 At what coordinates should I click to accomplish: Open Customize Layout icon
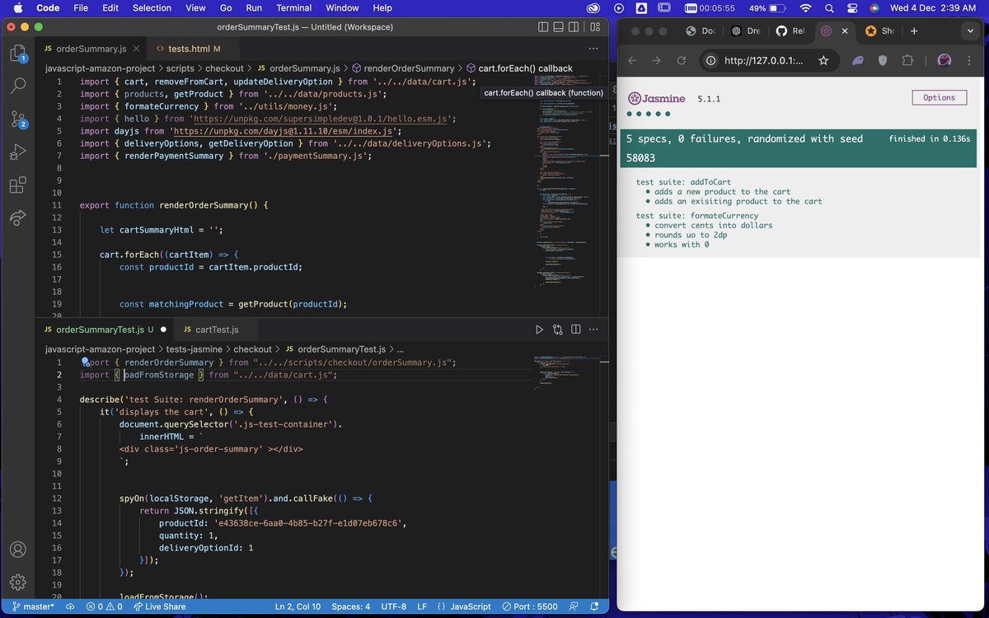click(x=596, y=26)
